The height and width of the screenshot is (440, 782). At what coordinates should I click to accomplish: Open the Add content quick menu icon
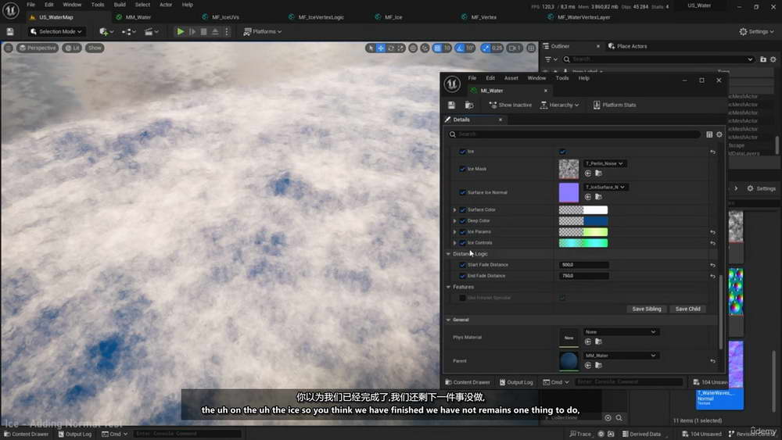click(x=106, y=31)
